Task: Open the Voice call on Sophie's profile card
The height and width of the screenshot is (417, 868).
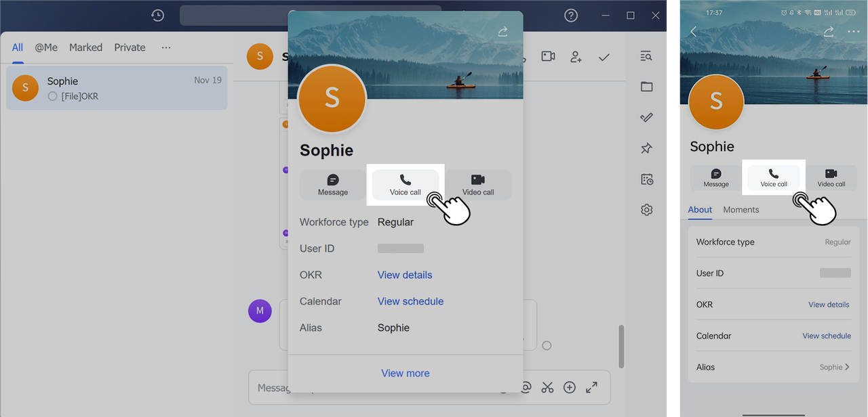Action: 406,183
